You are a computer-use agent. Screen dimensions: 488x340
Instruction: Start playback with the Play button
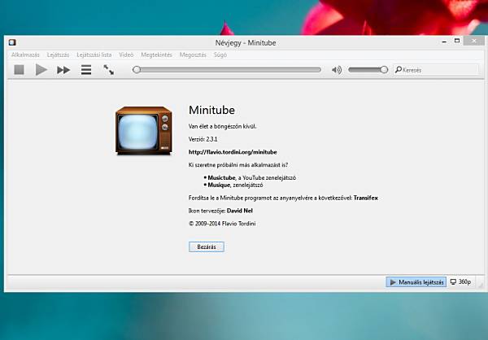(41, 70)
